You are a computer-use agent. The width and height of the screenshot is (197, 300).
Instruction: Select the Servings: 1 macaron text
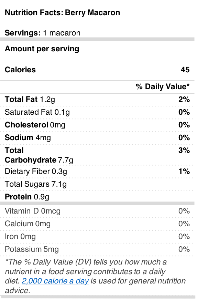(x=43, y=33)
